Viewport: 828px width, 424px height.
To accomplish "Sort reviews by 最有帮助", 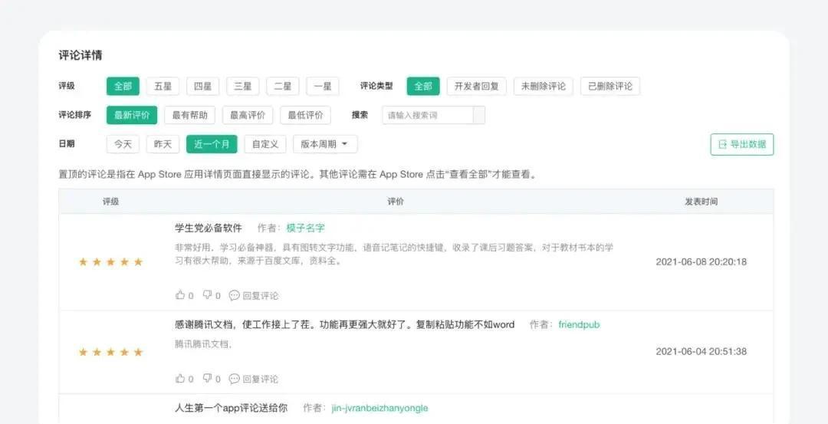I will coord(189,115).
